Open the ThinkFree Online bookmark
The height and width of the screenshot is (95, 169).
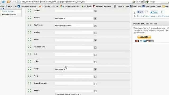coord(70,6)
